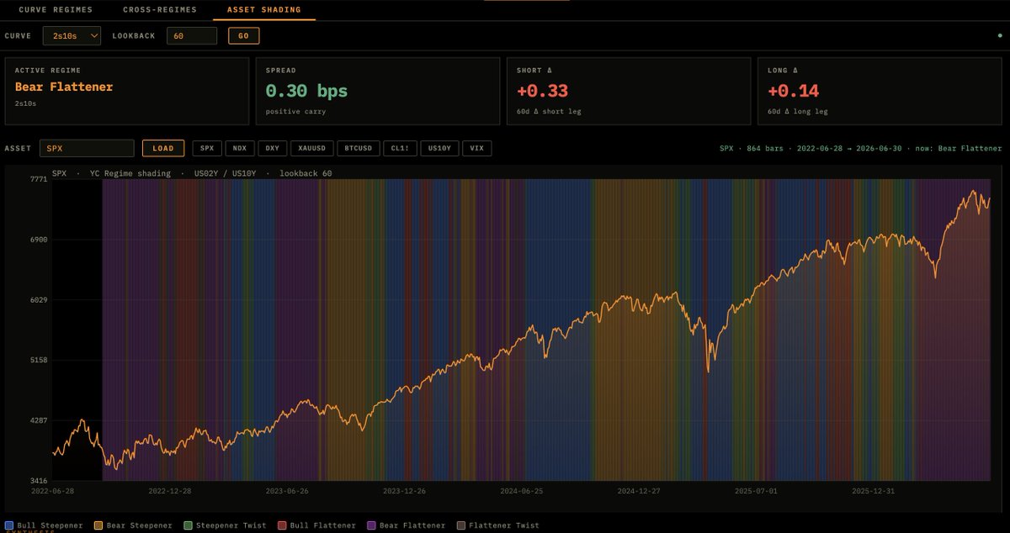The image size is (1010, 533).
Task: Click the x-axis date 2025-12-31
Action: (x=873, y=490)
